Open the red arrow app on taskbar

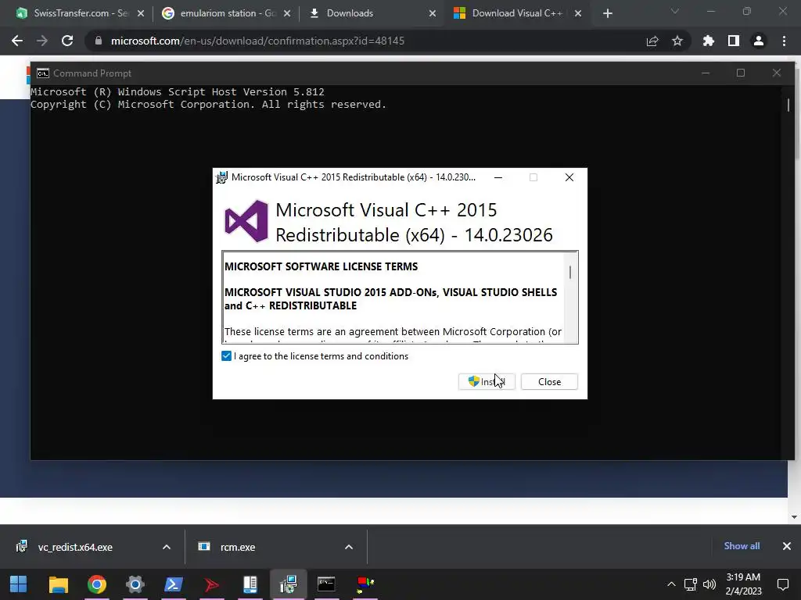(211, 584)
